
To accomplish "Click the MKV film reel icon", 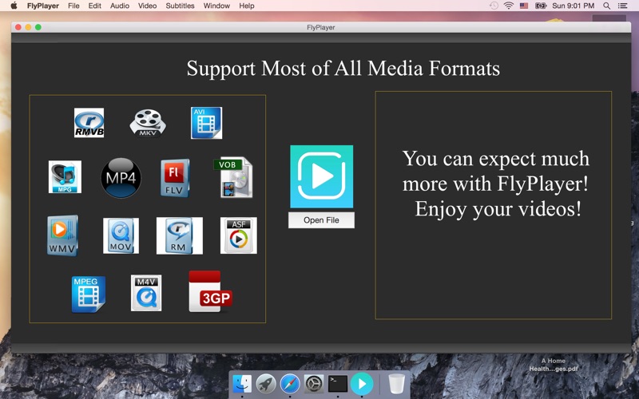I will point(148,123).
